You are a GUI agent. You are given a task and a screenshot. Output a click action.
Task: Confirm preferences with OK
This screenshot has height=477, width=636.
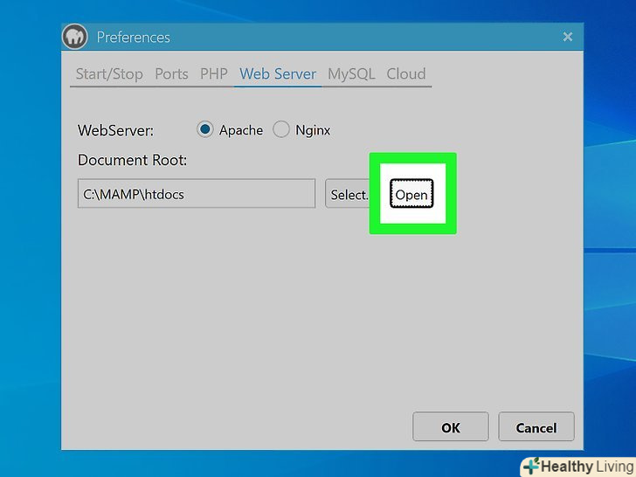coord(451,426)
